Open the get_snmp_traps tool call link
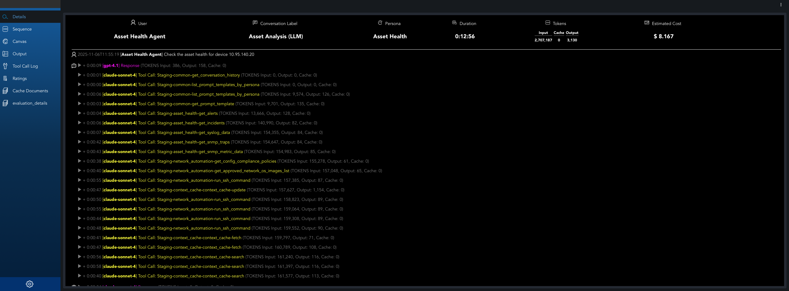The width and height of the screenshot is (789, 291). tap(184, 142)
